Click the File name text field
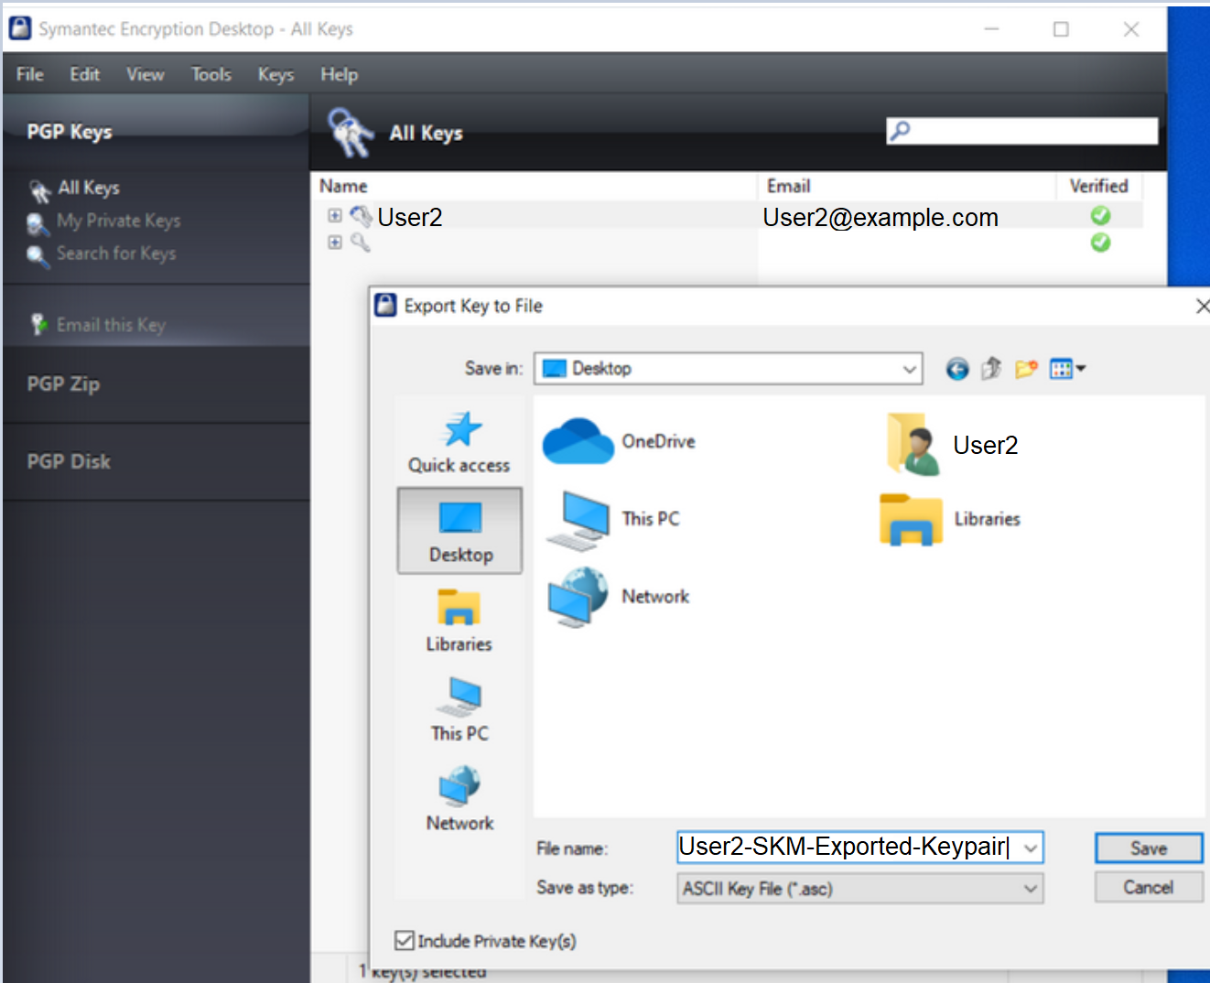1210x983 pixels. coord(847,847)
